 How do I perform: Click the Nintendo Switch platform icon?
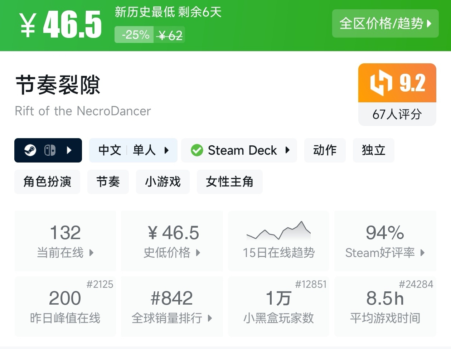coord(50,150)
